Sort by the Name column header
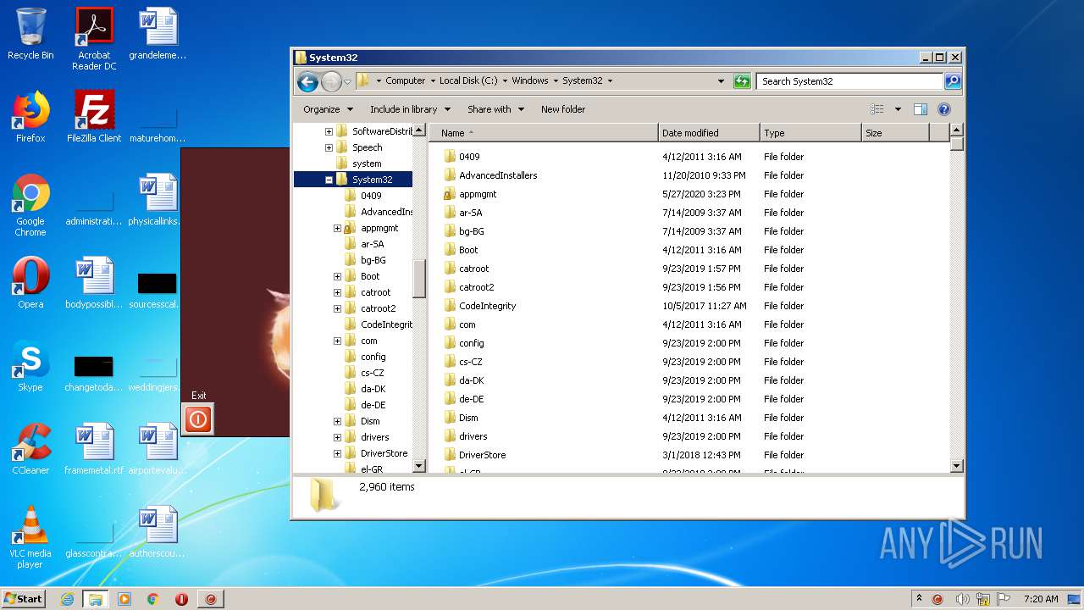This screenshot has height=610, width=1084. pyautogui.click(x=544, y=133)
